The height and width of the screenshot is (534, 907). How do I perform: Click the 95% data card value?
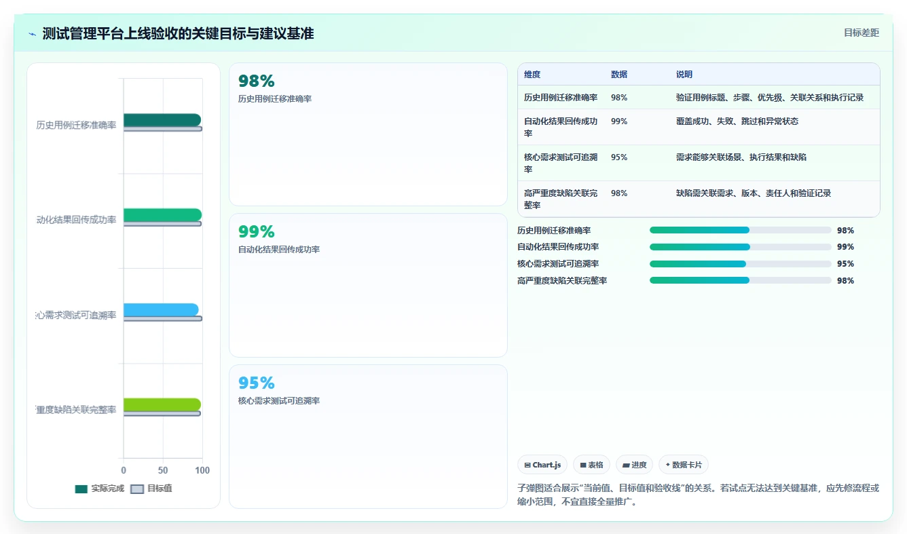point(257,383)
